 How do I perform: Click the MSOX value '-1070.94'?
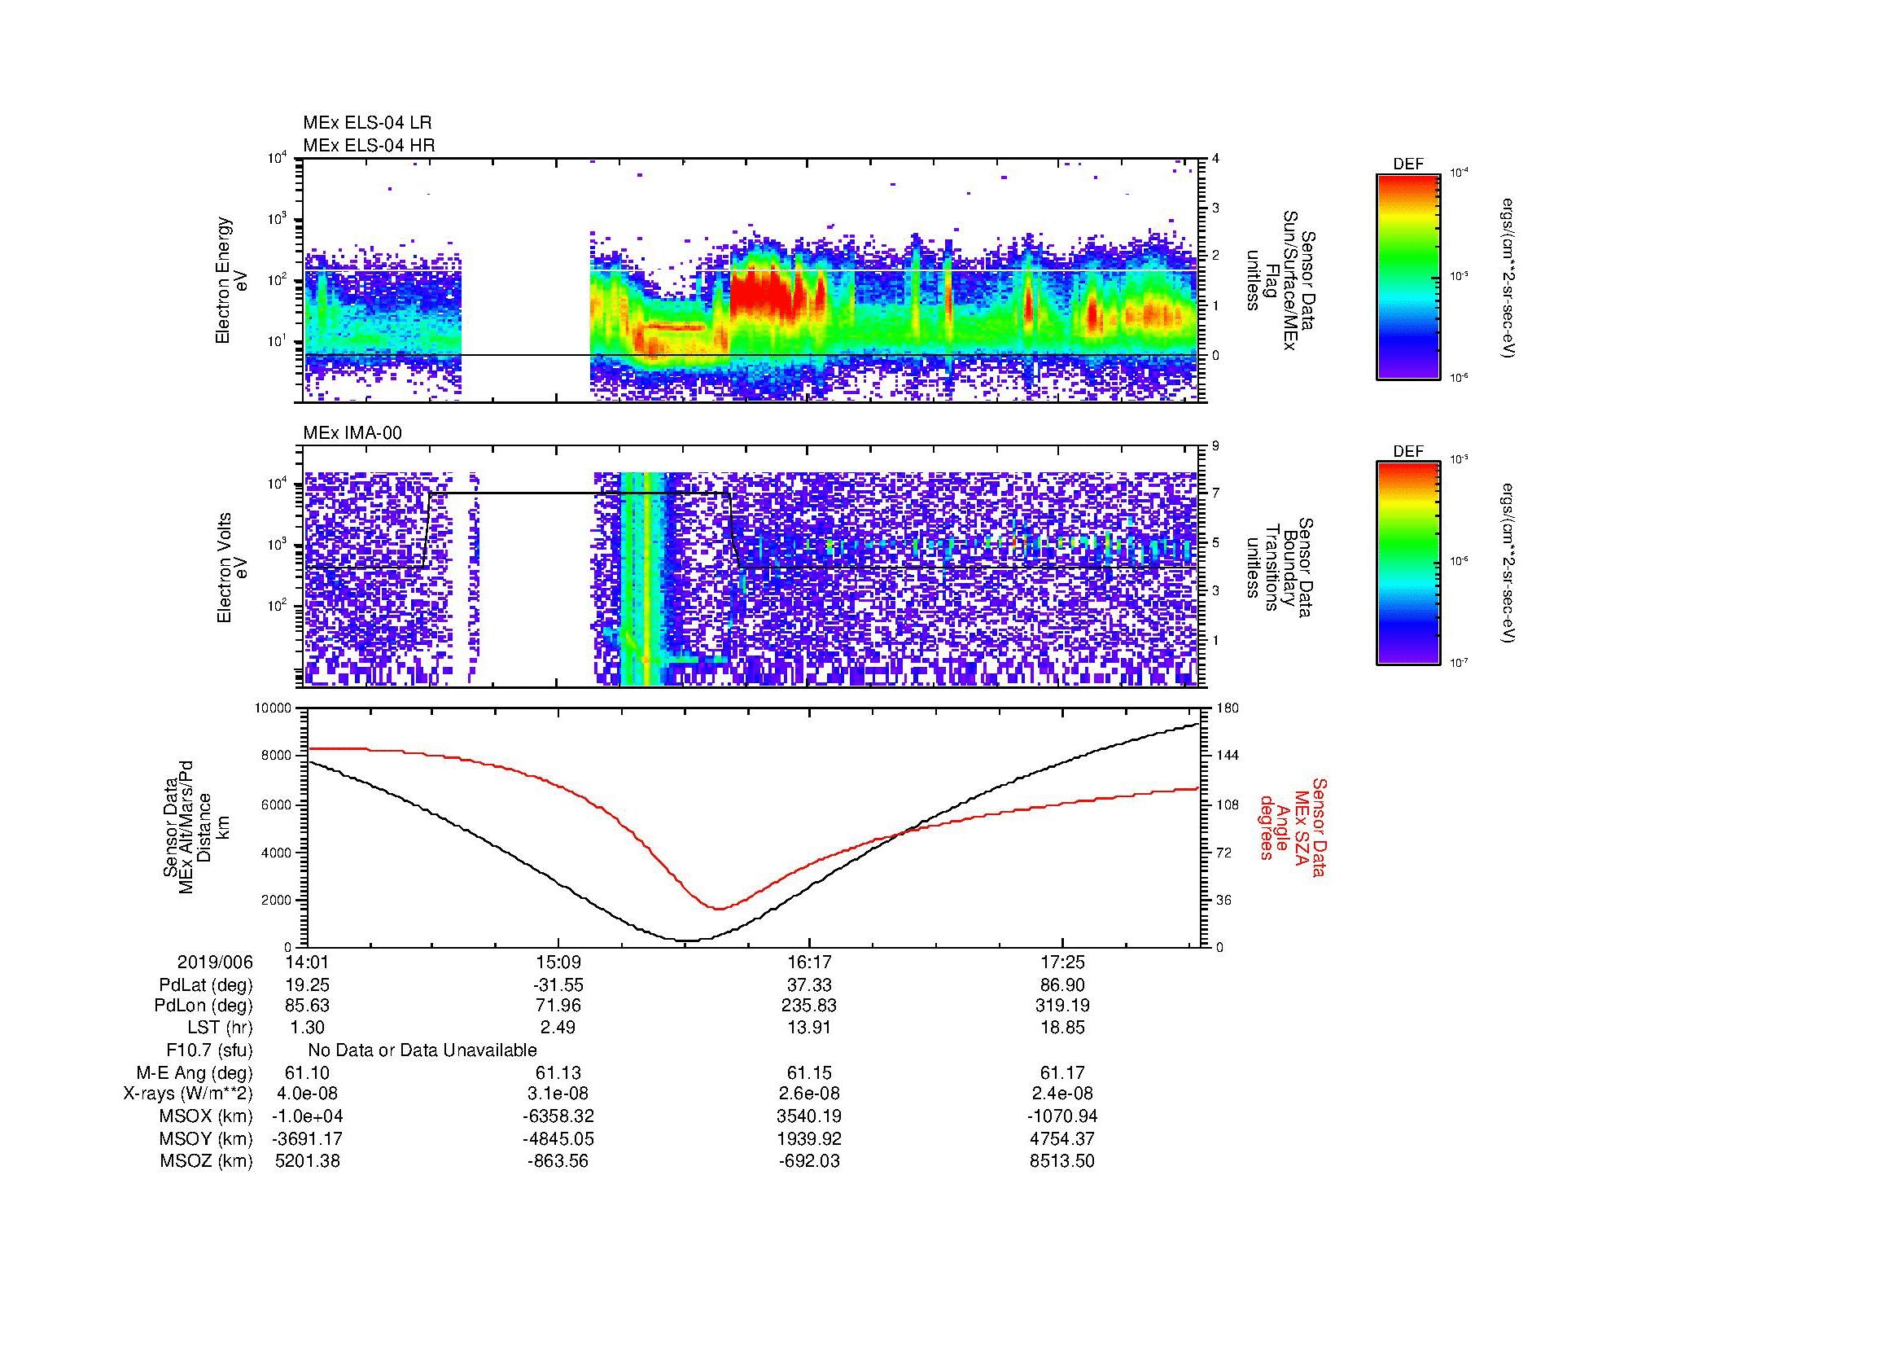[x=1062, y=1116]
